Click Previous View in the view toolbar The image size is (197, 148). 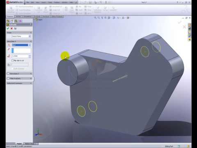(x=102, y=18)
